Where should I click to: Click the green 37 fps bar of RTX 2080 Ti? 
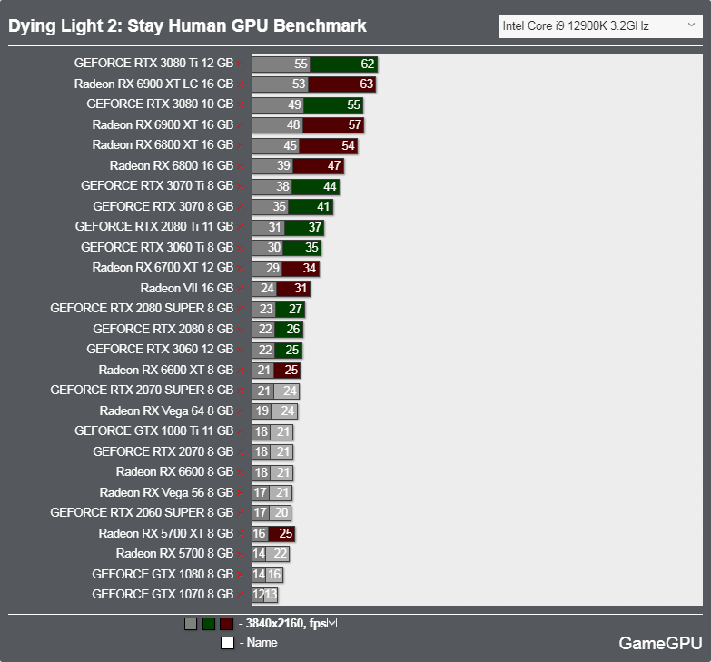(x=304, y=227)
